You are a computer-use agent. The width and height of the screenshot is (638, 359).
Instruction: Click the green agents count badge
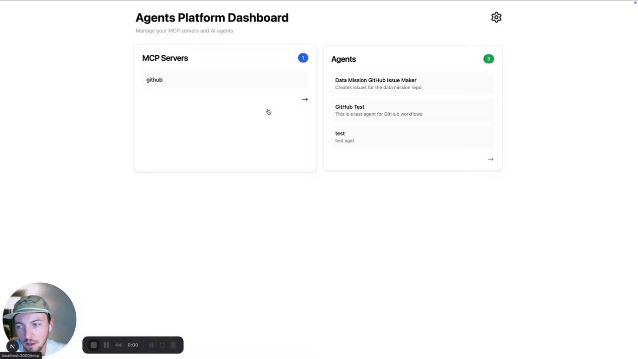coord(488,59)
